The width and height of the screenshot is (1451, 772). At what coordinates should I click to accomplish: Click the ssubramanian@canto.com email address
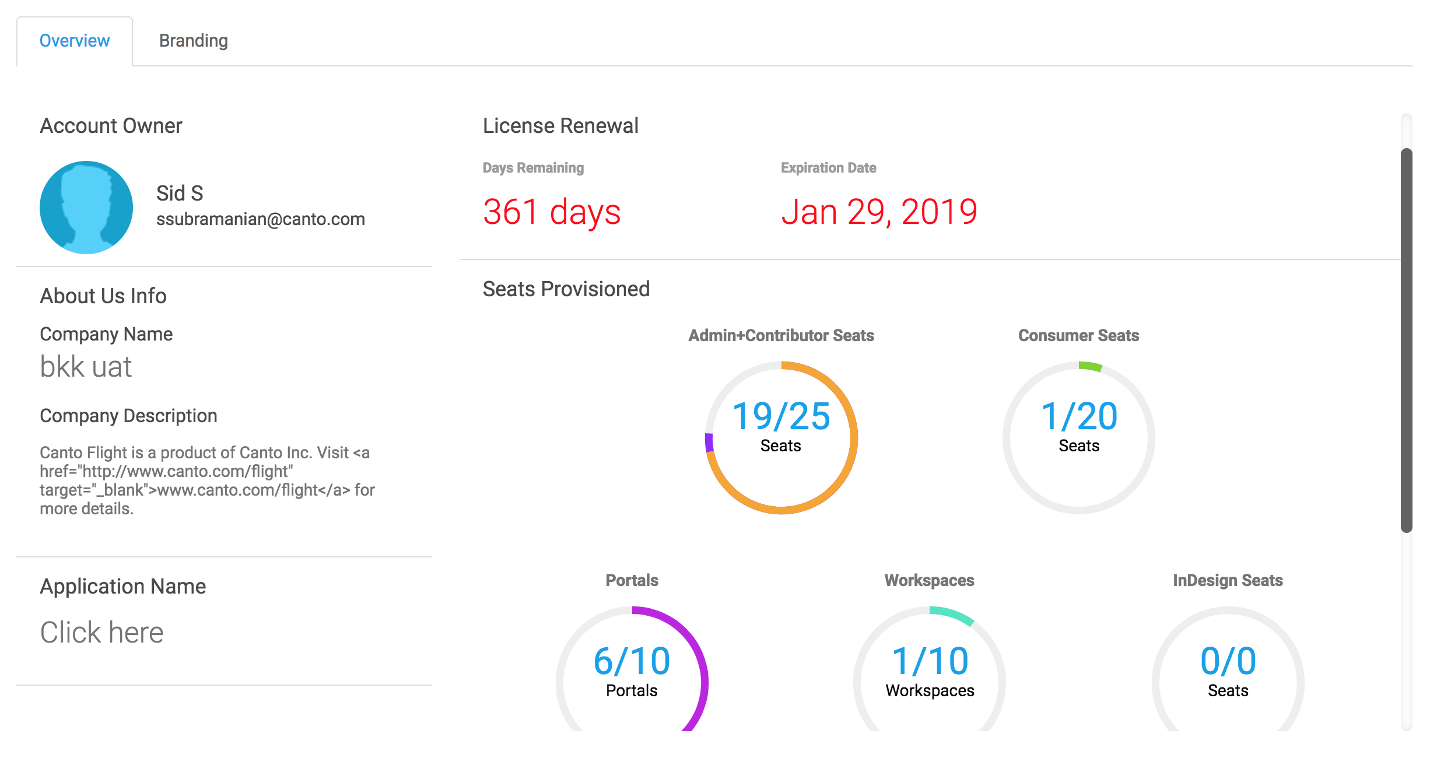pyautogui.click(x=260, y=219)
